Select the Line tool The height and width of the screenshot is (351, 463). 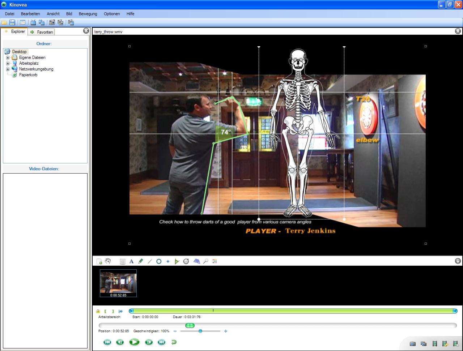[150, 261]
